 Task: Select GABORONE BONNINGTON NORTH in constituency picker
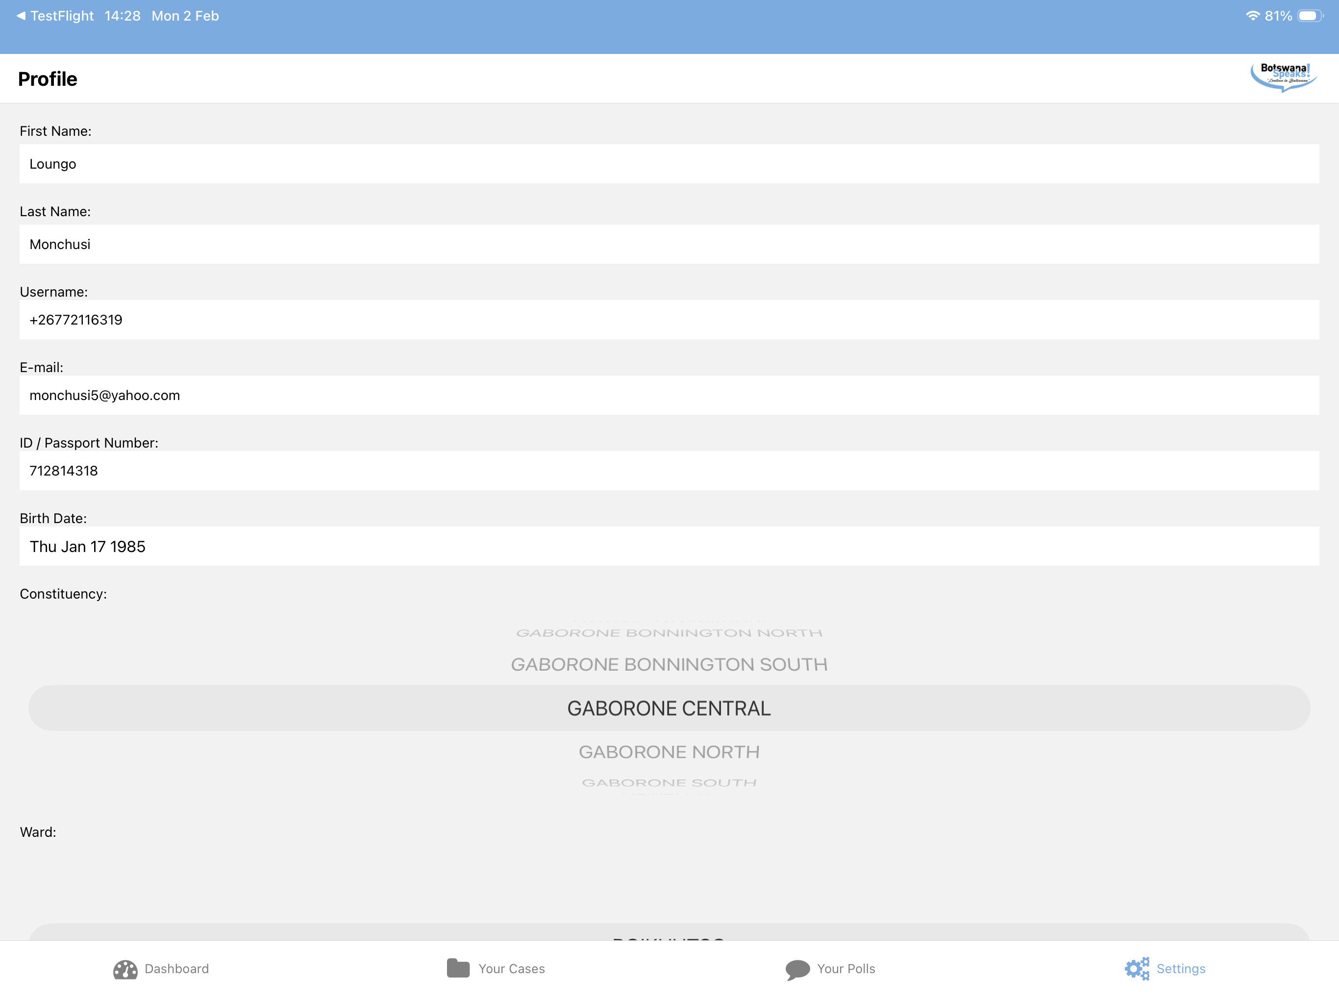point(669,633)
